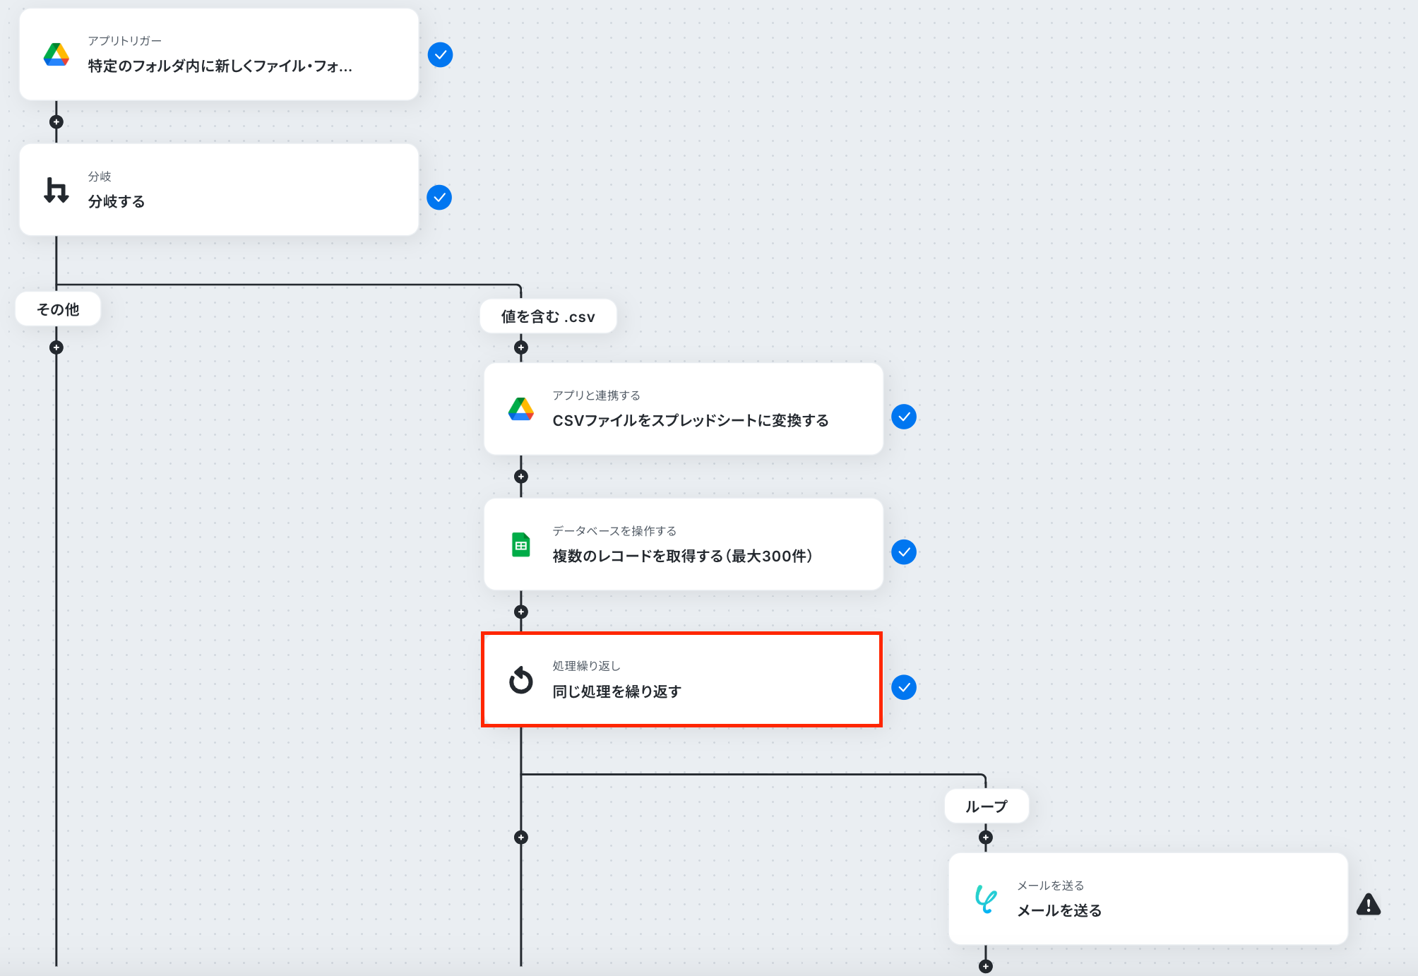This screenshot has width=1418, height=976.
Task: Select the その他 branch label
Action: pyautogui.click(x=58, y=309)
